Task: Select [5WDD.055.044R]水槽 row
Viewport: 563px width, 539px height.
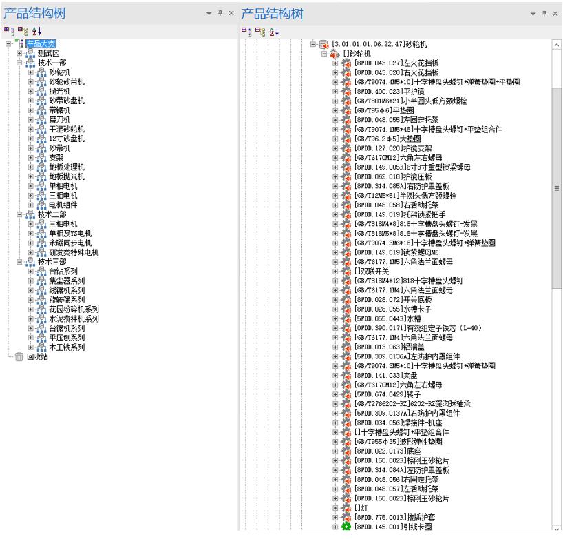Action: pos(387,318)
